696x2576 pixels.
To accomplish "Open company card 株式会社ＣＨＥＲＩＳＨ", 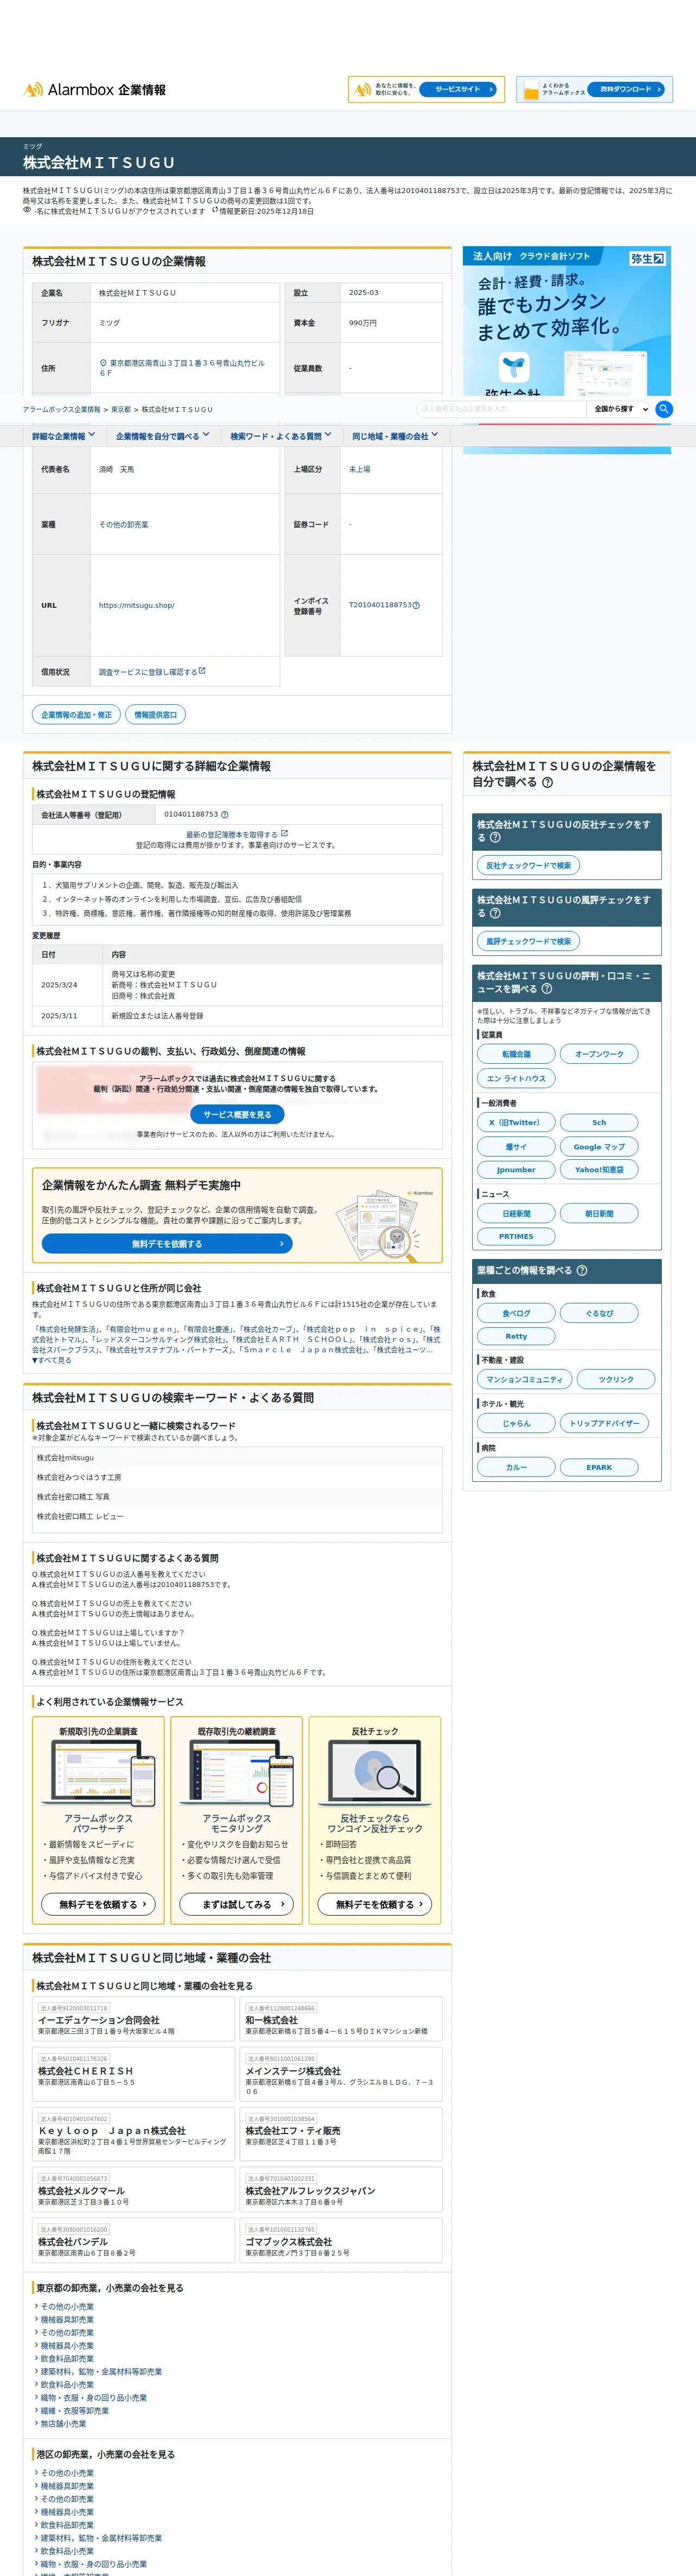I will [133, 2075].
